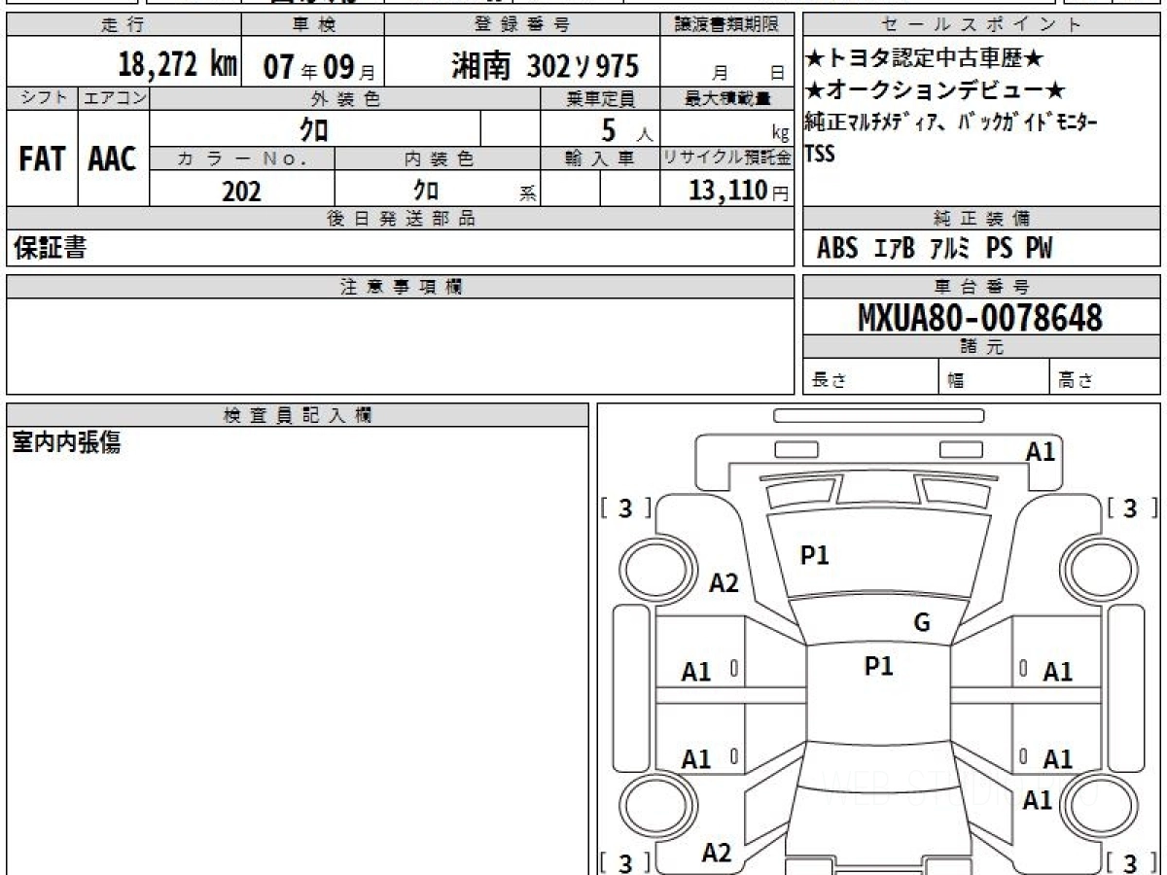
Task: Click the シフト header cell
Action: point(42,98)
